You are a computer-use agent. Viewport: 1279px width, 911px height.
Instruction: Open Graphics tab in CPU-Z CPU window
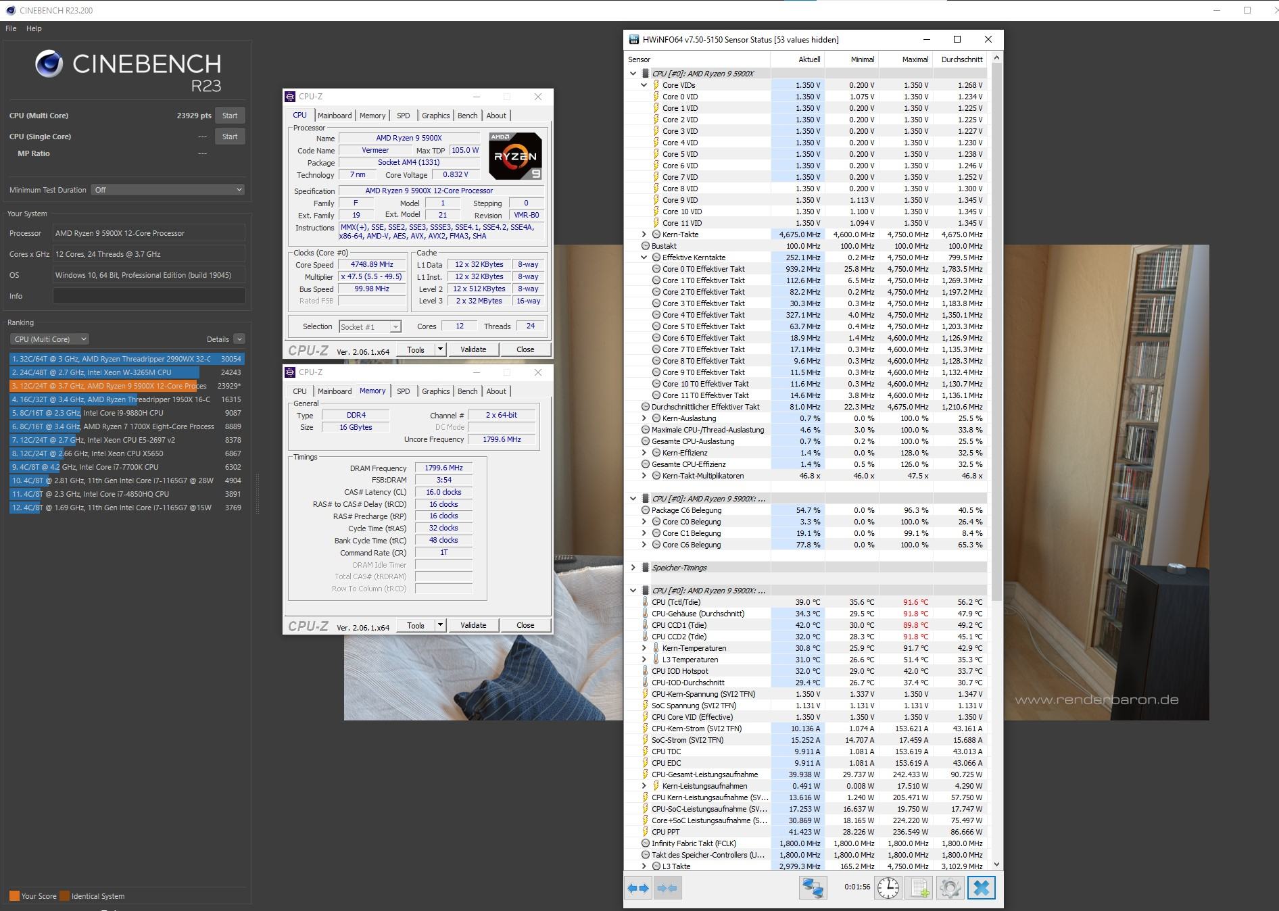pos(435,116)
